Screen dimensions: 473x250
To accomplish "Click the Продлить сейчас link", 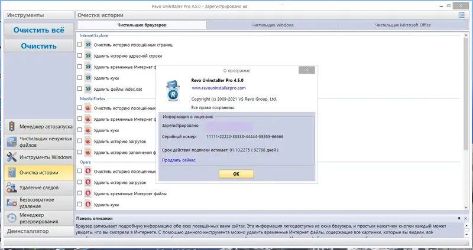I will [179, 160].
